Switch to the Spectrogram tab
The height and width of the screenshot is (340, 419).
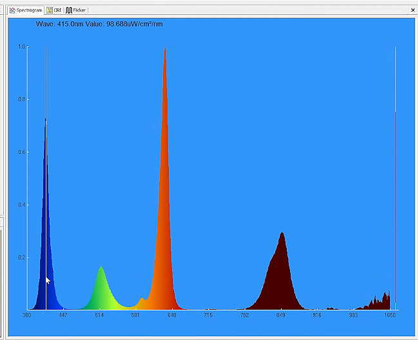pyautogui.click(x=26, y=10)
